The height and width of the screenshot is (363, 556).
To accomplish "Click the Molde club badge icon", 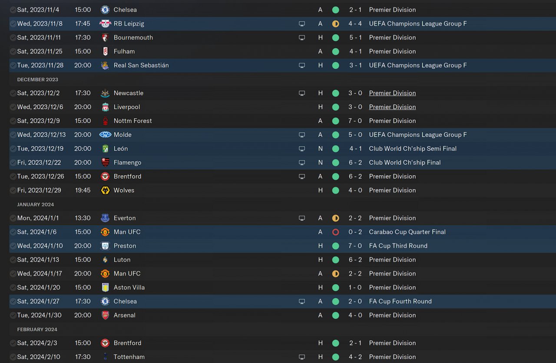I will coord(105,135).
